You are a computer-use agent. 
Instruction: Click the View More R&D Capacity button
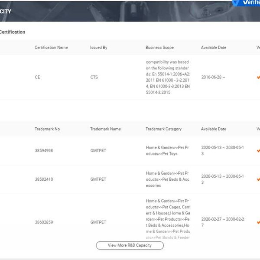pyautogui.click(x=130, y=245)
